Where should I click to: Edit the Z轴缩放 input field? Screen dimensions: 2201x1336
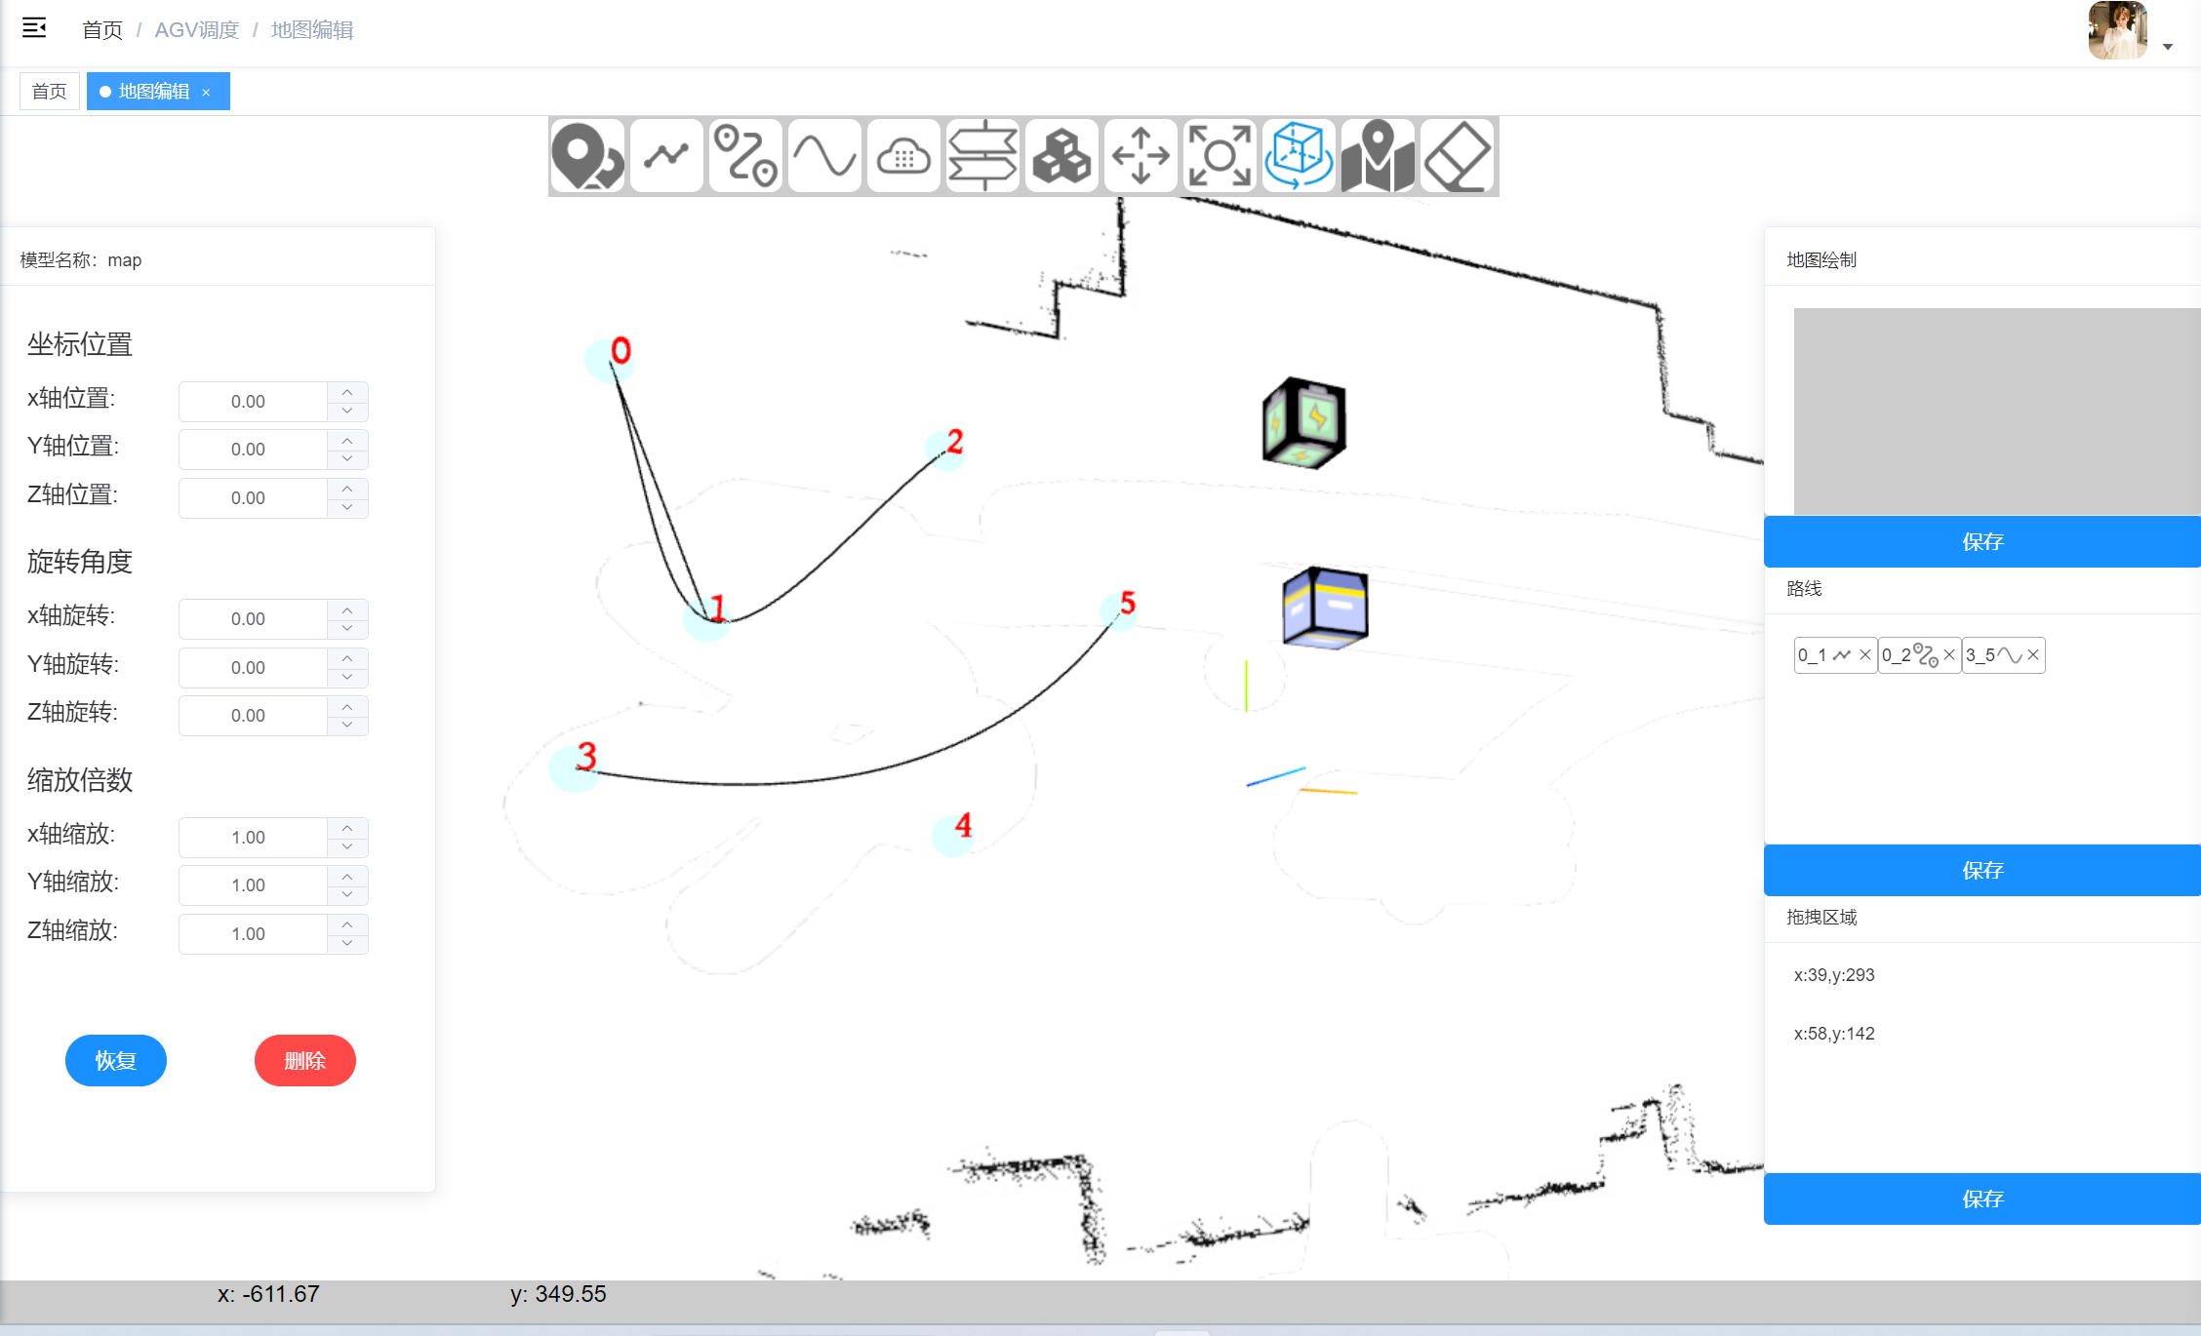coord(253,934)
